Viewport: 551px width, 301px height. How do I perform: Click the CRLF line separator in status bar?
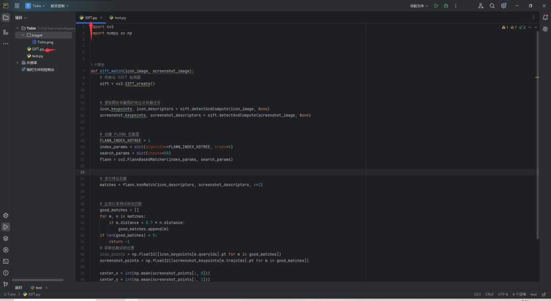(489, 294)
